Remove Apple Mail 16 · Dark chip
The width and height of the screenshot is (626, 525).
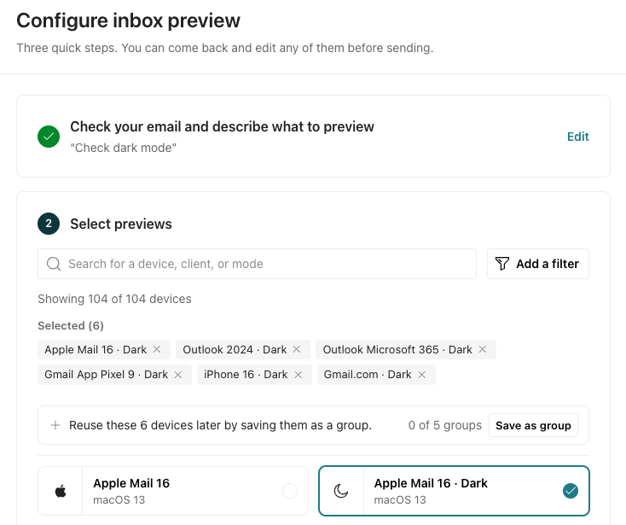pos(157,349)
